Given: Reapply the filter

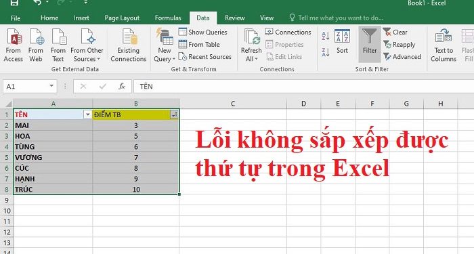Looking at the screenshot, I should [x=399, y=45].
